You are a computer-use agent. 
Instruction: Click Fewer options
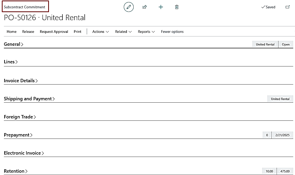point(172,32)
